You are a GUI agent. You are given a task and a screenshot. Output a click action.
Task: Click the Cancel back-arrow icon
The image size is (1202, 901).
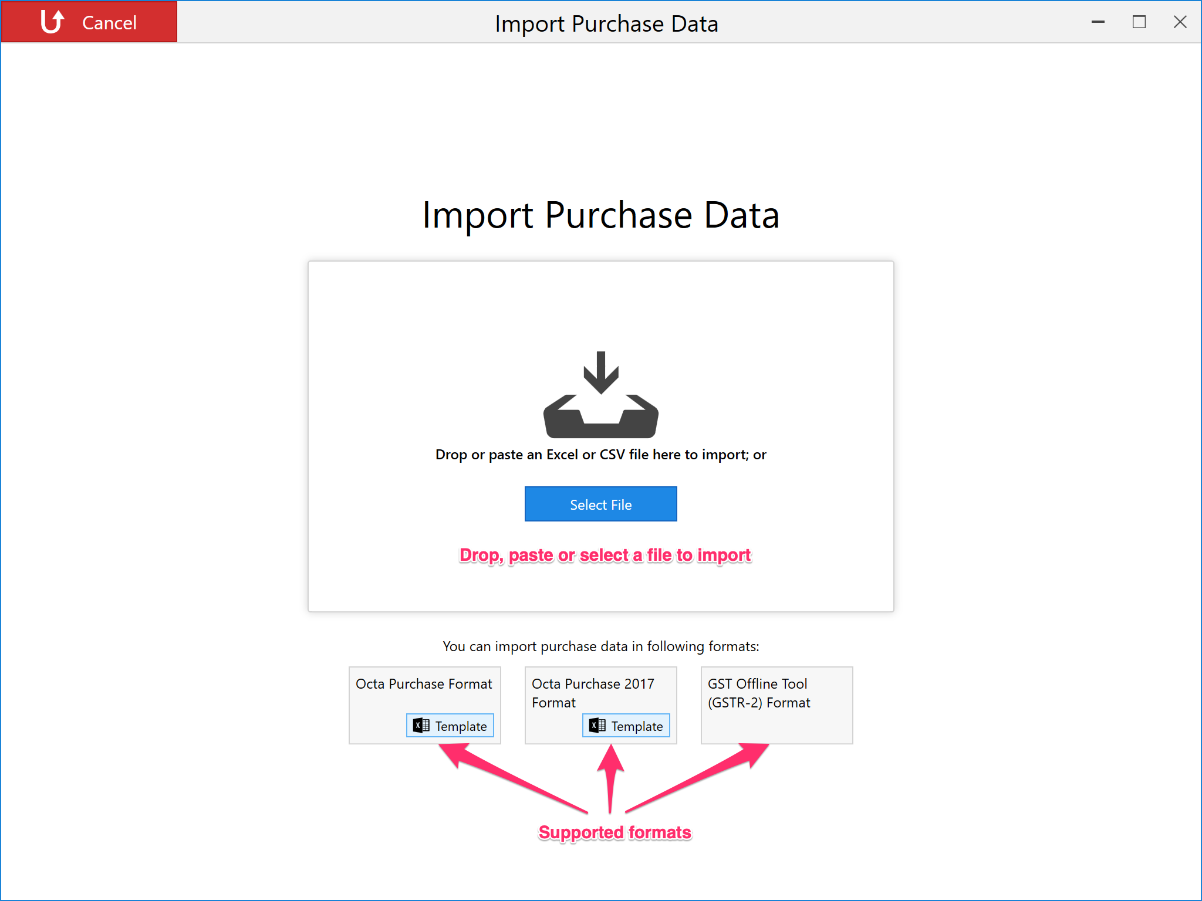pos(52,22)
